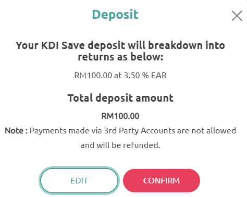Click the 'Total deposit amount' heading
Viewport: 247px width, 197px height.
[x=120, y=98]
